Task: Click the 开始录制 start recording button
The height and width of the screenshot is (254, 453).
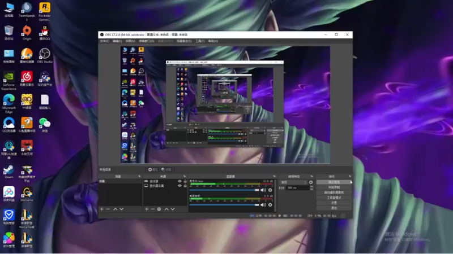Action: [x=334, y=187]
